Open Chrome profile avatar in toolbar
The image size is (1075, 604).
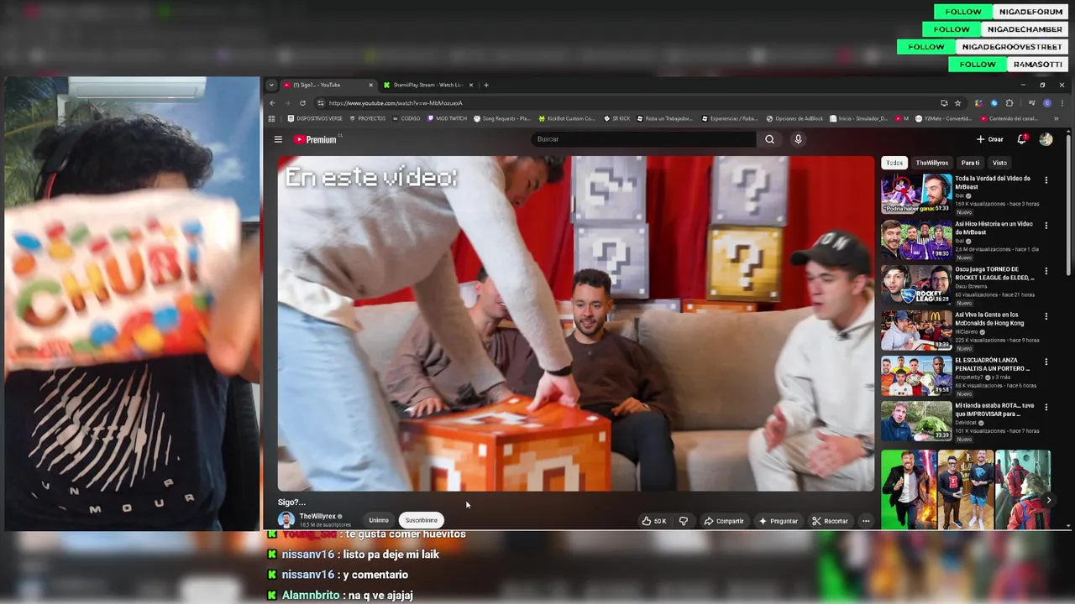click(x=1047, y=103)
